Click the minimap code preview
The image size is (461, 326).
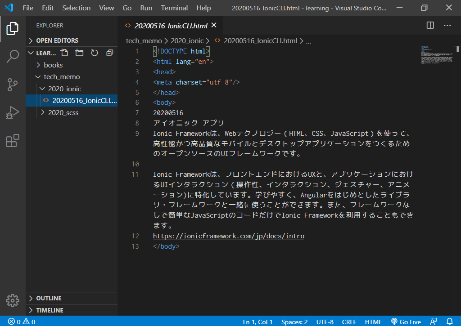point(437,55)
